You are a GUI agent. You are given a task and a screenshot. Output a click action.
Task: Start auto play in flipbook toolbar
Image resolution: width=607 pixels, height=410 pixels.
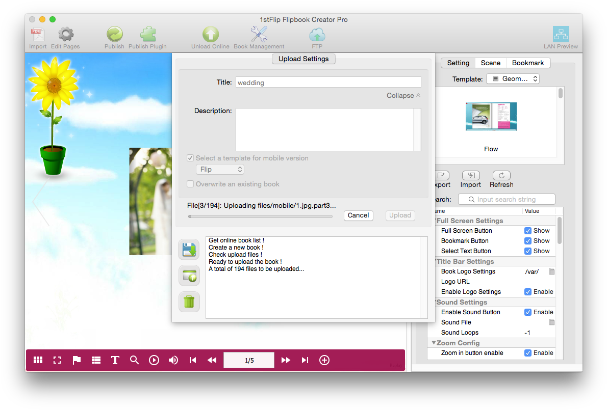pyautogui.click(x=154, y=360)
